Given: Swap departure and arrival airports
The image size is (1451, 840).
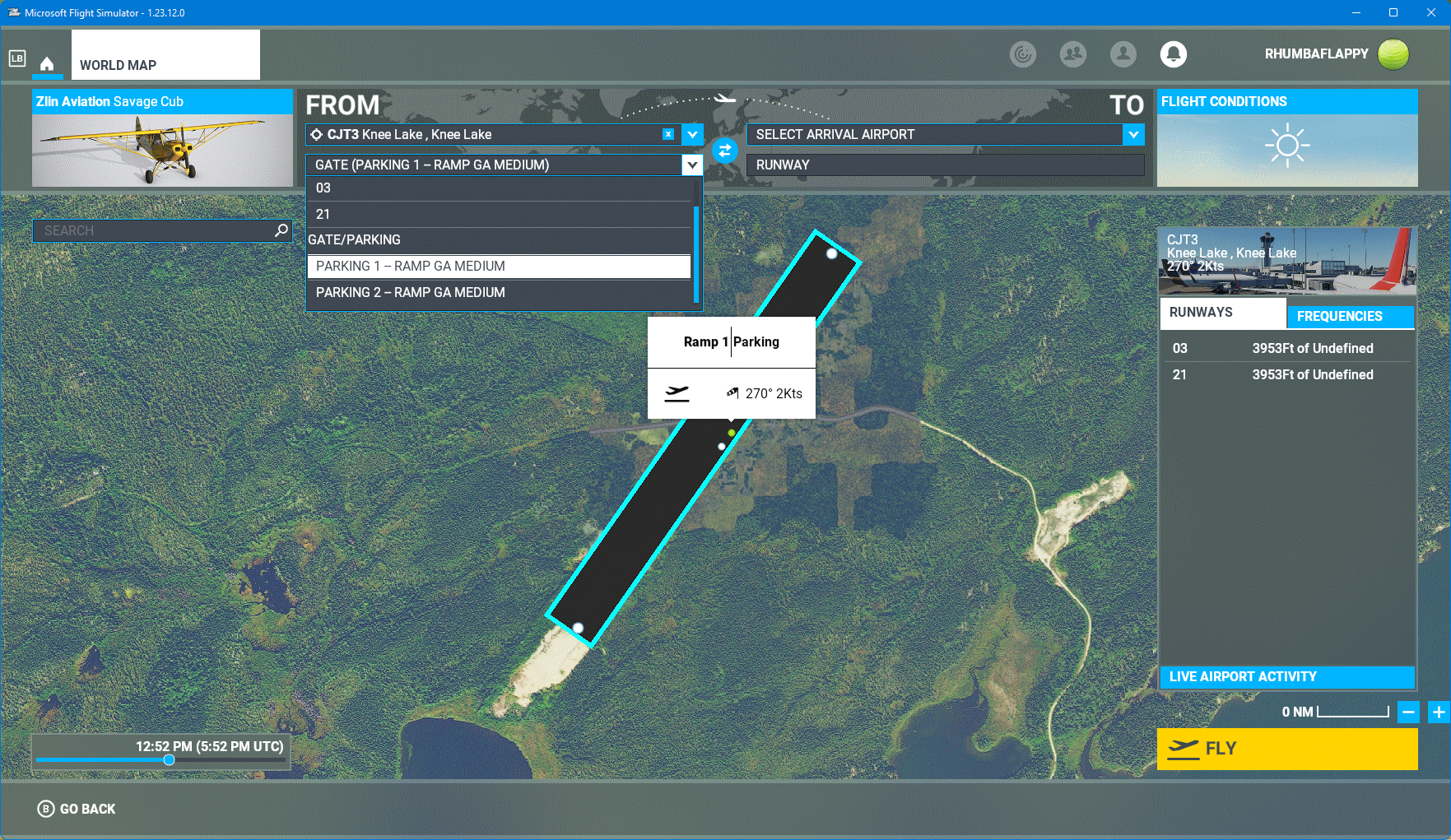Looking at the screenshot, I should [724, 151].
